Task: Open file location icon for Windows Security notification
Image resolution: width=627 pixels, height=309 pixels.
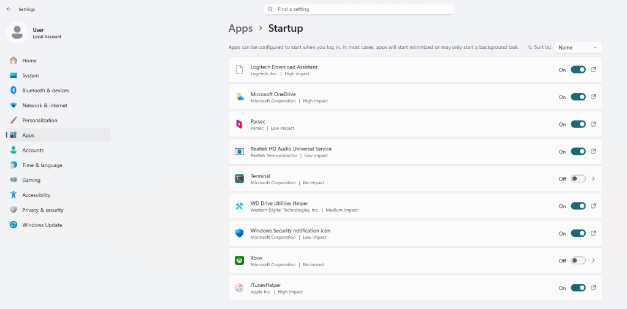Action: (593, 233)
